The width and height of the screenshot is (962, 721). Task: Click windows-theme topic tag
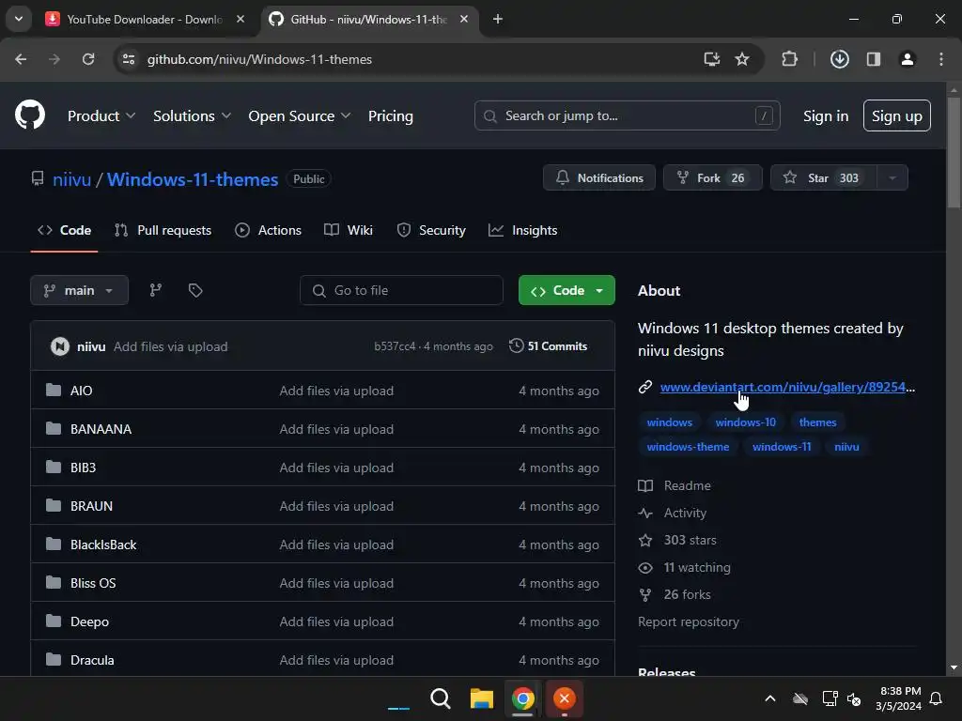pos(688,447)
